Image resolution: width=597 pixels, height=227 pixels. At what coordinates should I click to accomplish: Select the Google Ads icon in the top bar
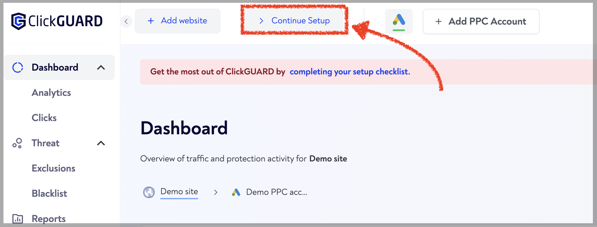399,21
